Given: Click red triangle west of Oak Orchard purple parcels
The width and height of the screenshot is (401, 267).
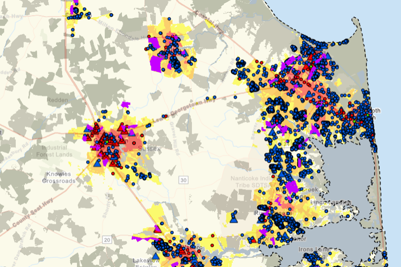Looking at the screenshot, I should tap(253, 240).
